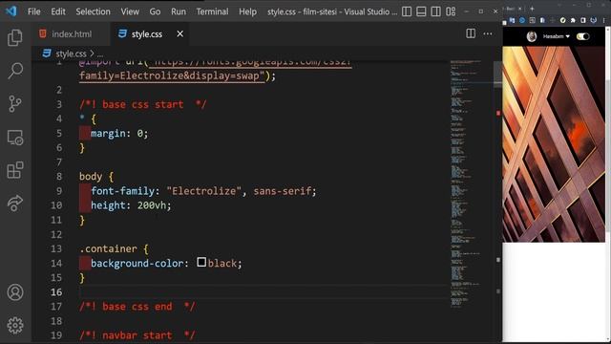Viewport: 611px width, 344px height.
Task: Click the 'base css start' comment
Action: (x=142, y=104)
